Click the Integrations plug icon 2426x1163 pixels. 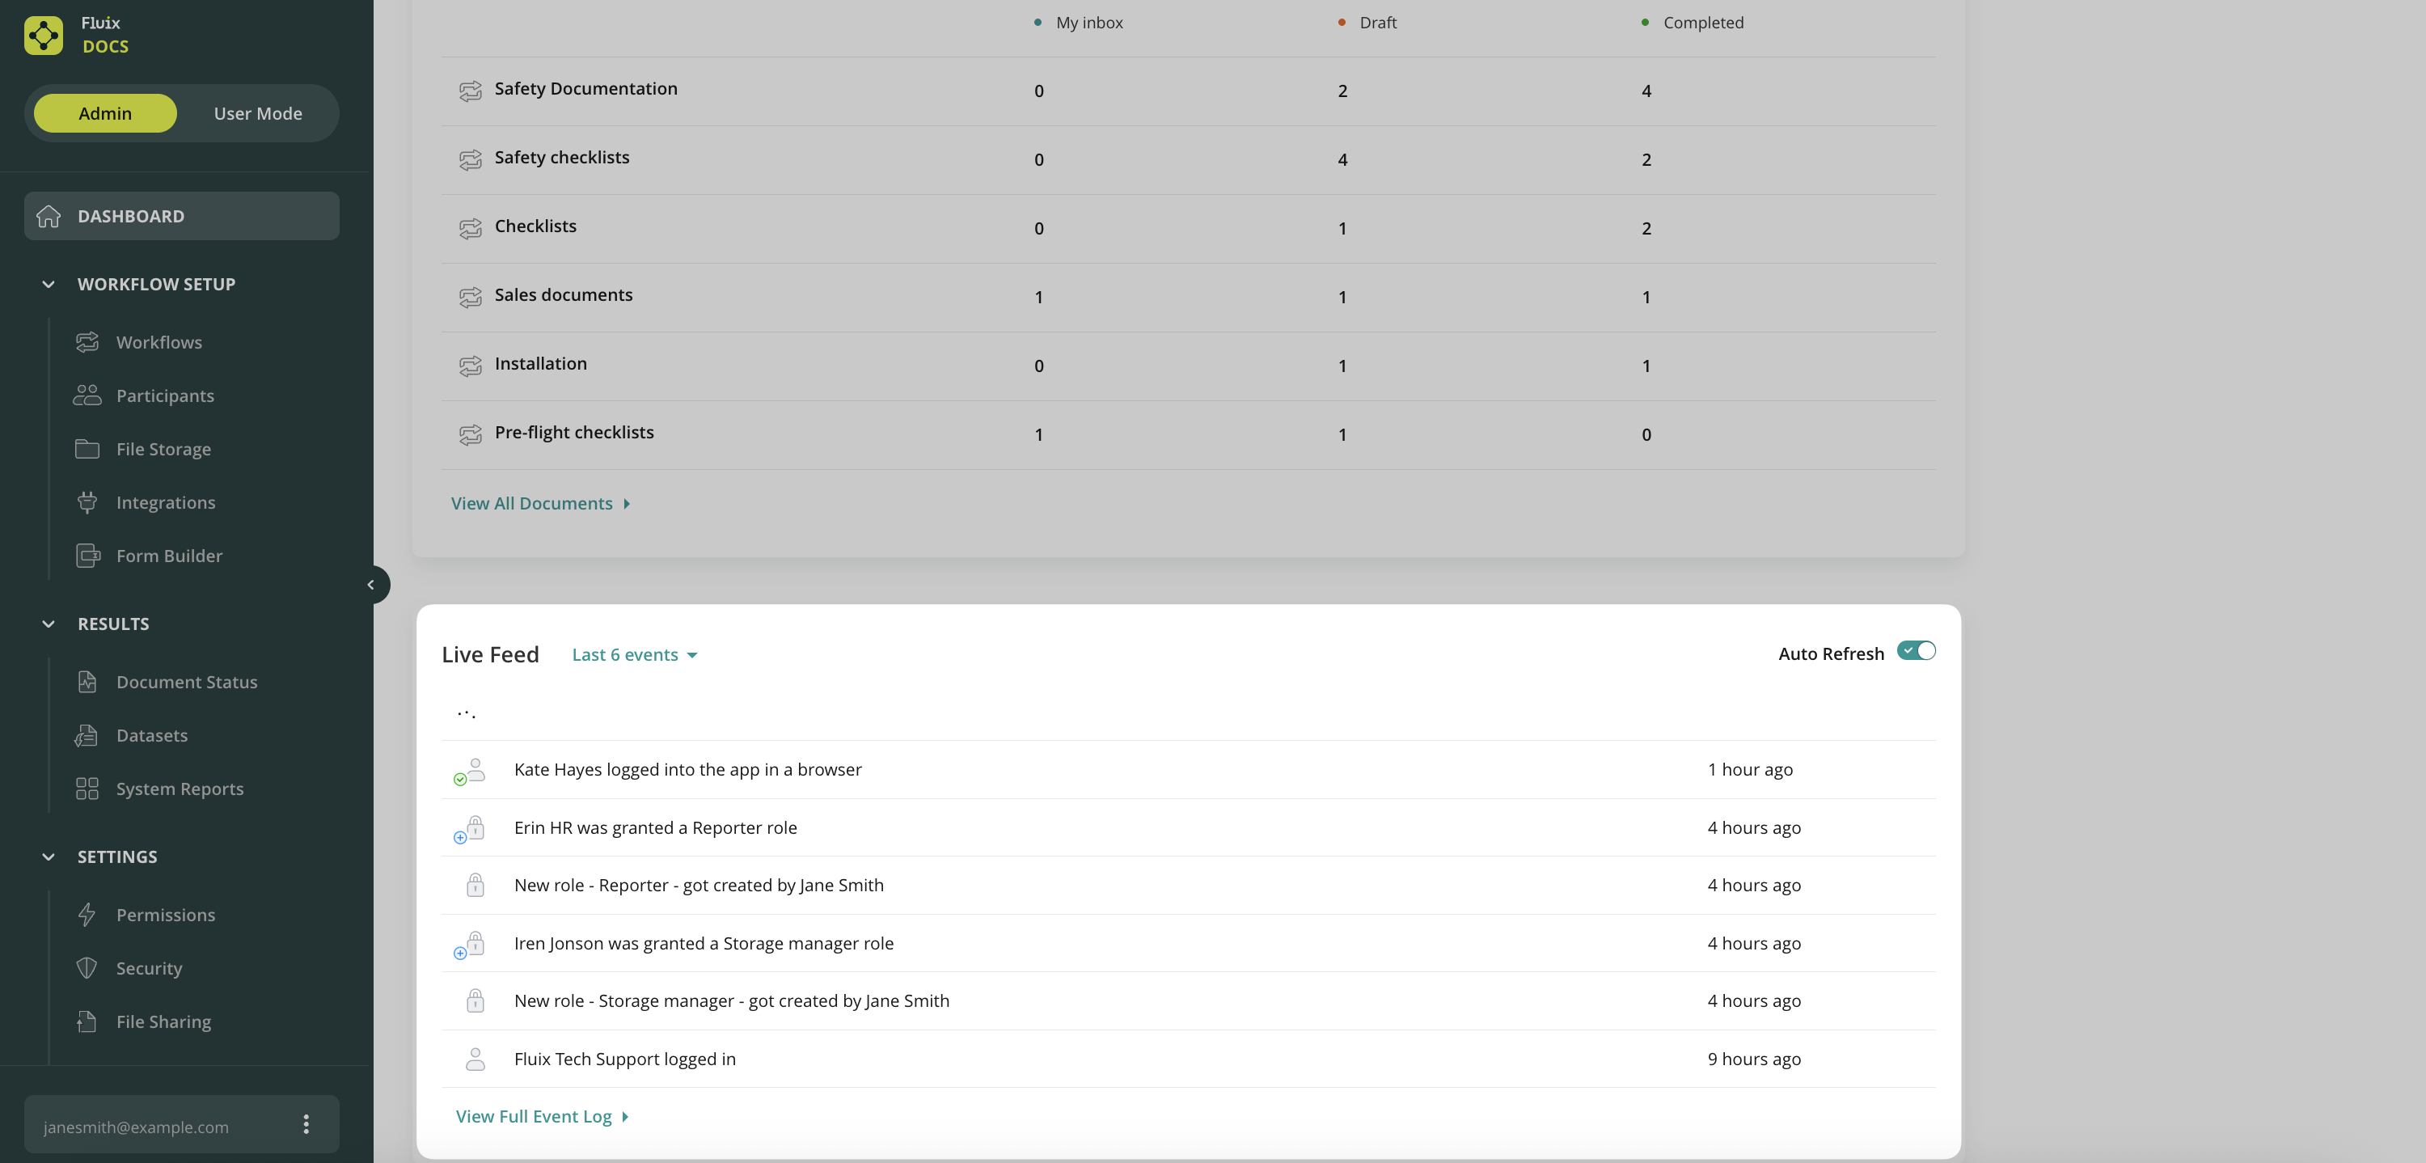pyautogui.click(x=87, y=503)
